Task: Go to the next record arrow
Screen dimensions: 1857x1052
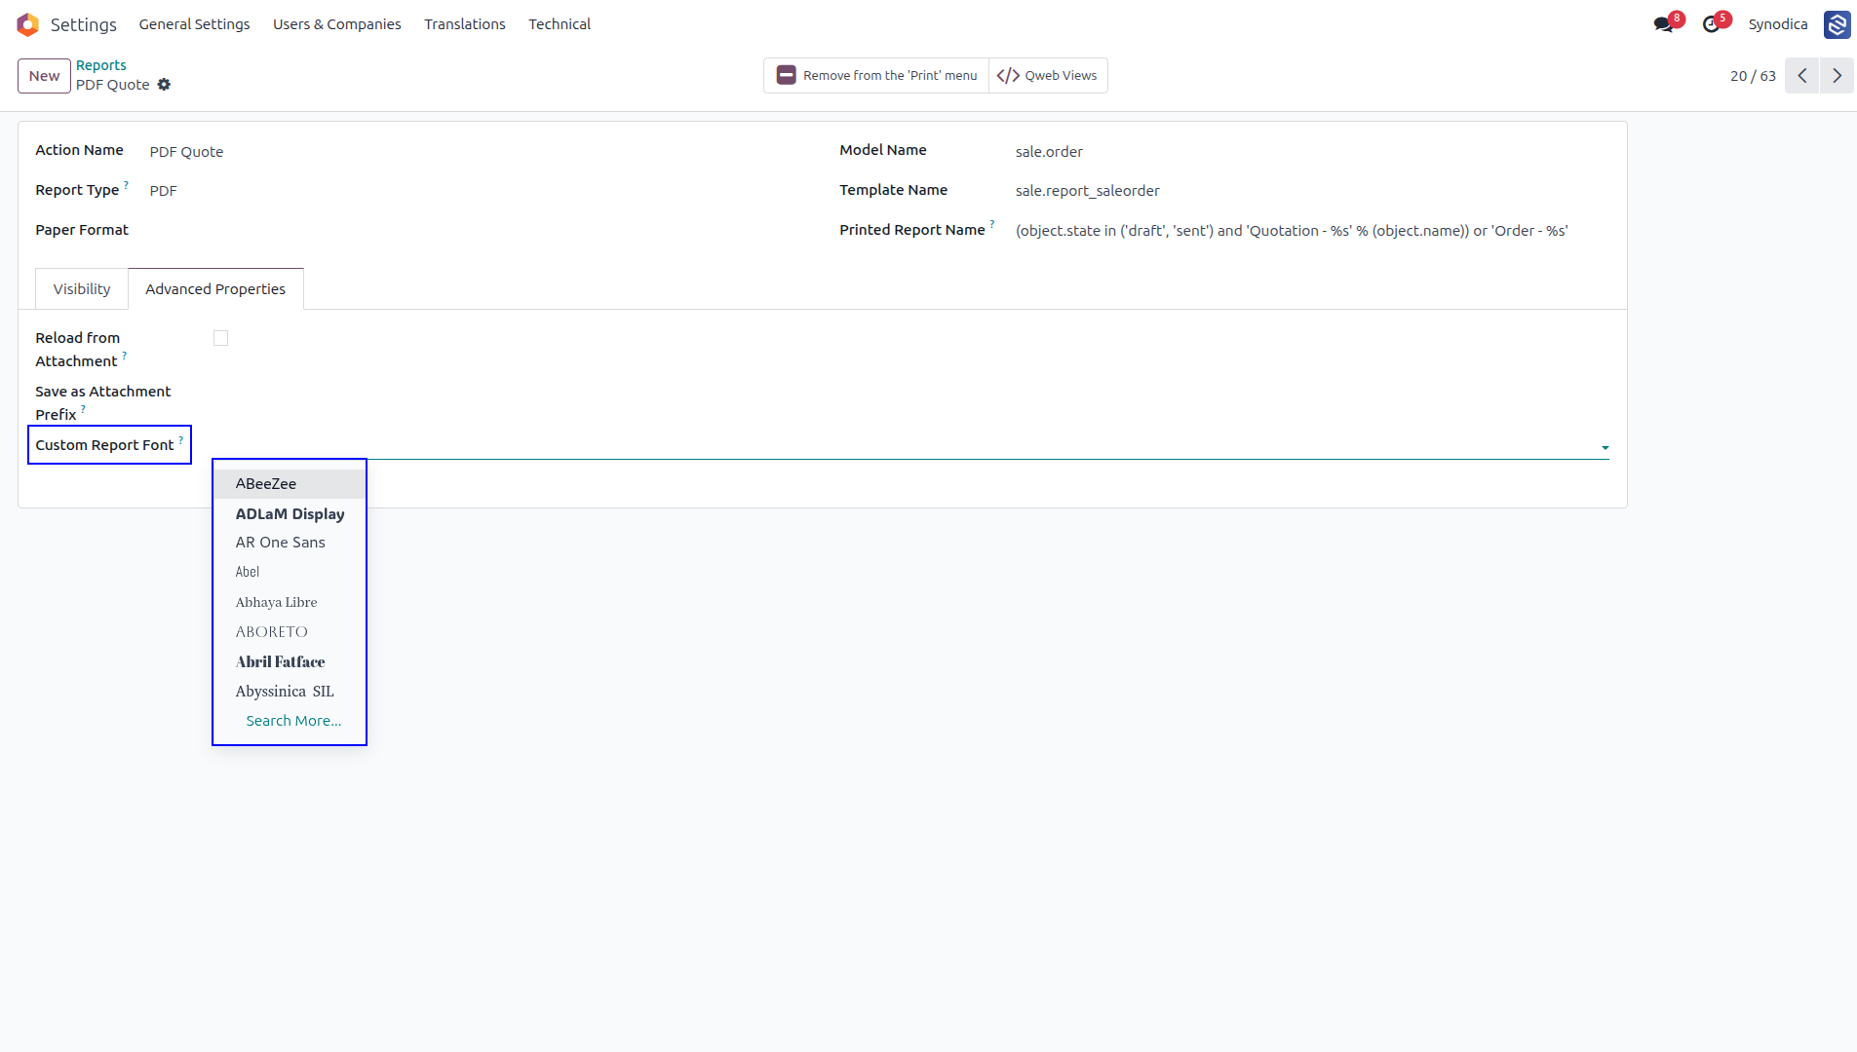Action: click(1837, 76)
